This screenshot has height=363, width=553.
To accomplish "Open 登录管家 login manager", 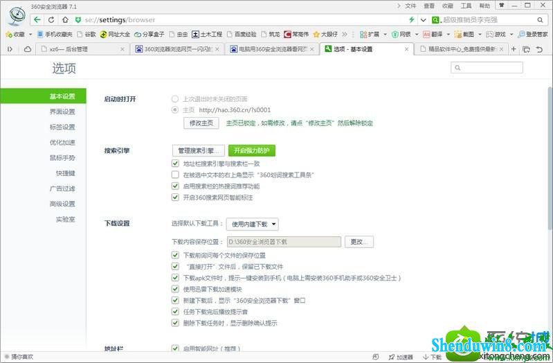I will [532, 34].
